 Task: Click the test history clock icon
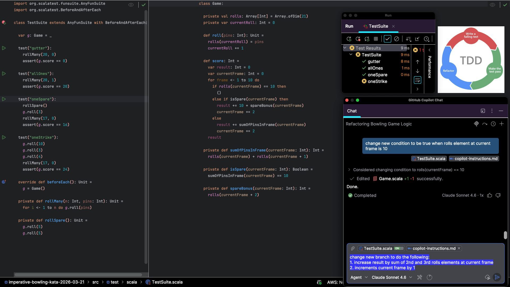coord(426,39)
